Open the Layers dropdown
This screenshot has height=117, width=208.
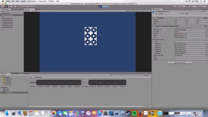(x=193, y=6)
